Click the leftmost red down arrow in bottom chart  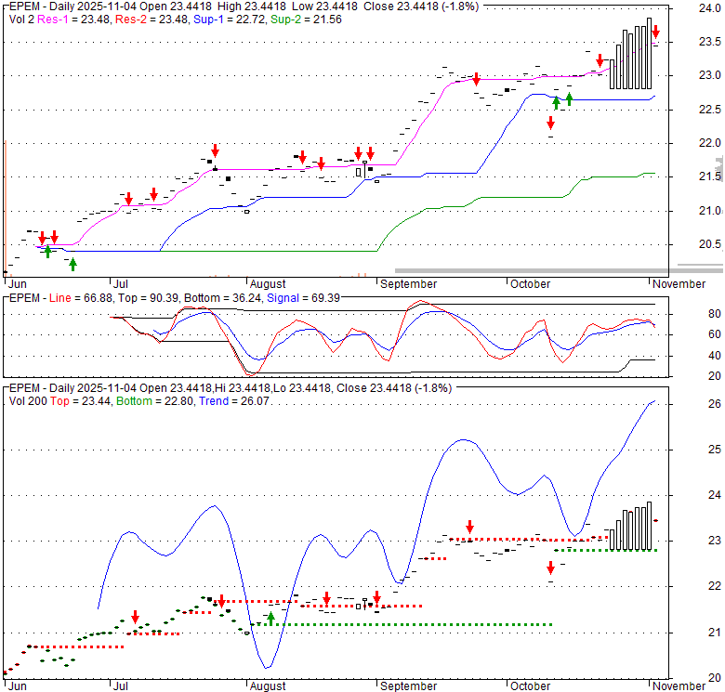coord(136,617)
